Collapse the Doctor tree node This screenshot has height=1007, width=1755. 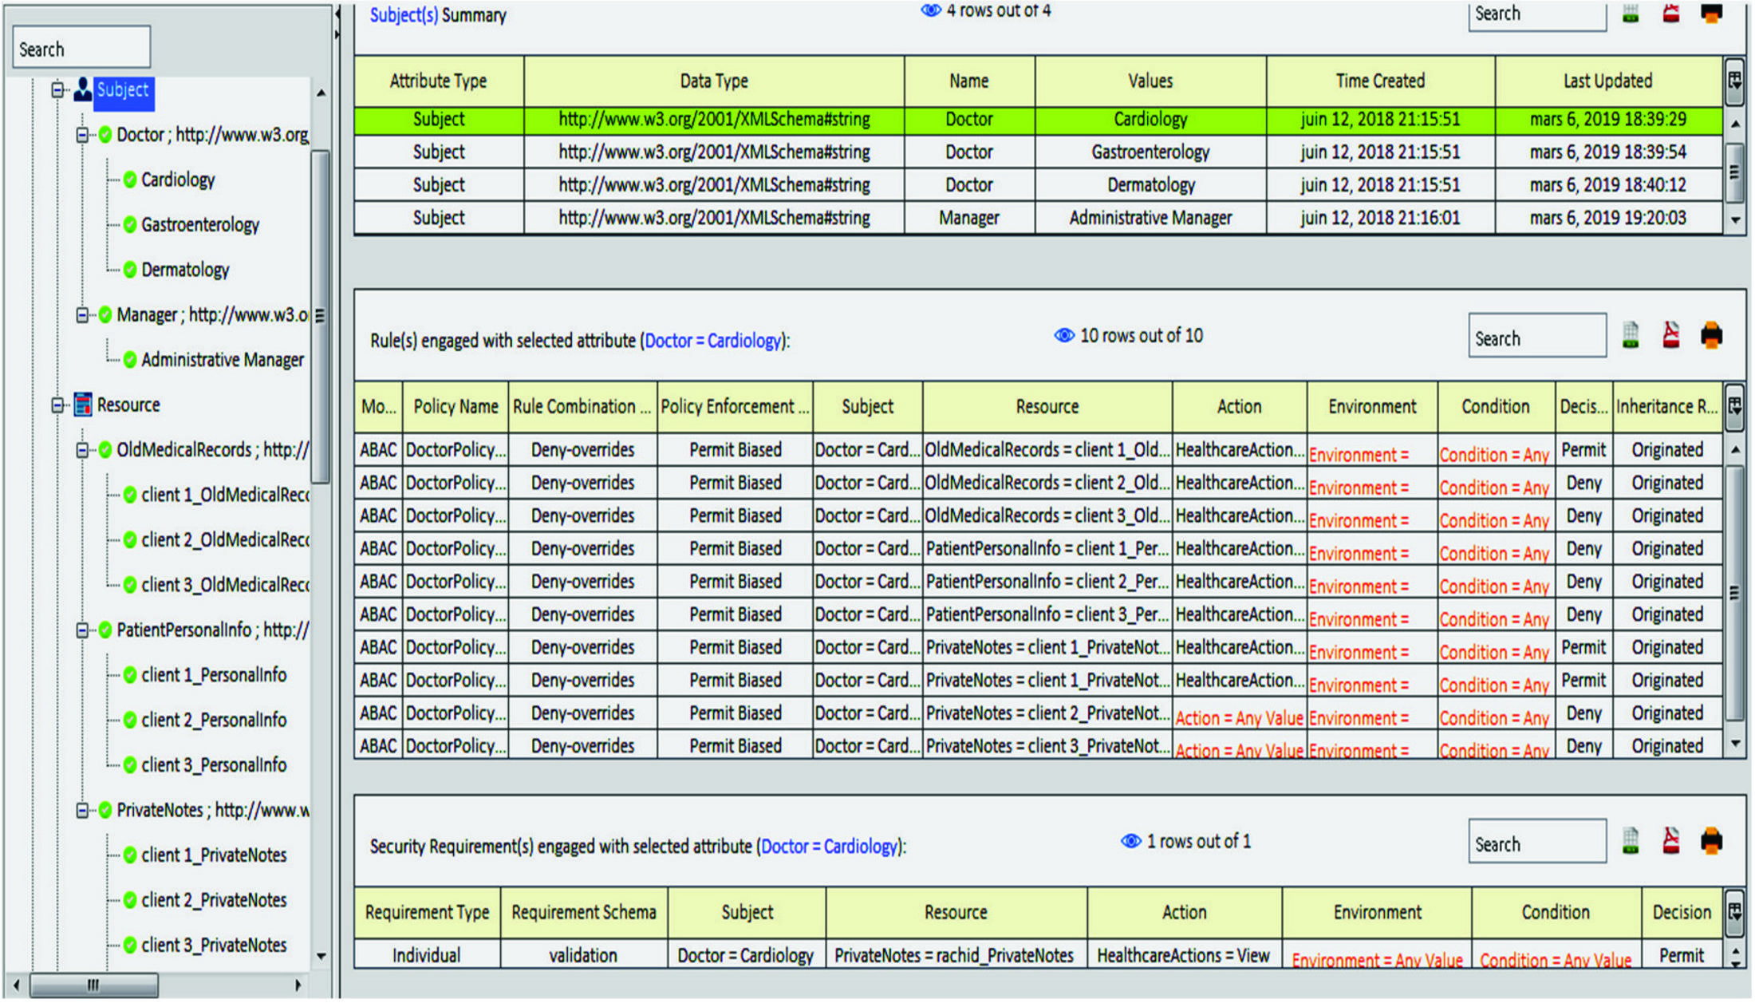tap(82, 135)
